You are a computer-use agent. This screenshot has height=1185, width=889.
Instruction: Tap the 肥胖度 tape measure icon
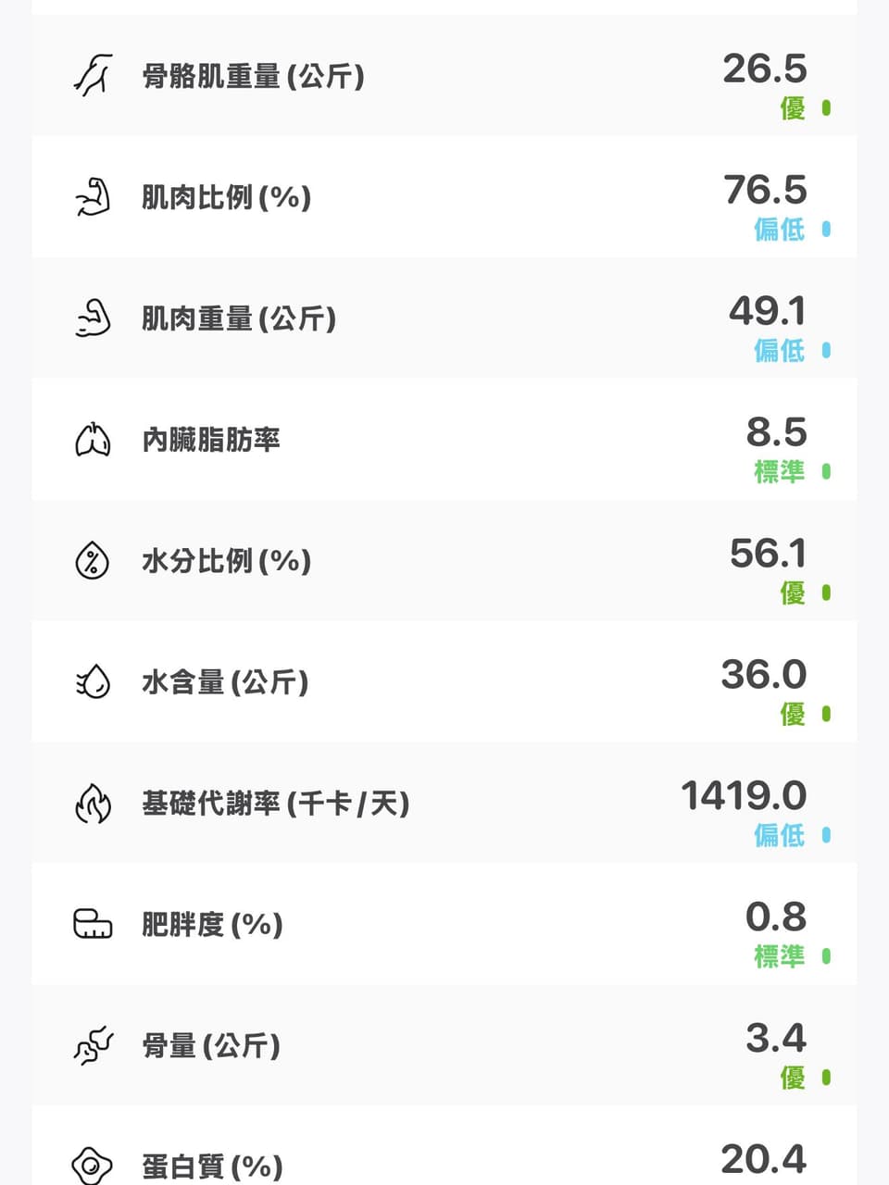pyautogui.click(x=93, y=924)
